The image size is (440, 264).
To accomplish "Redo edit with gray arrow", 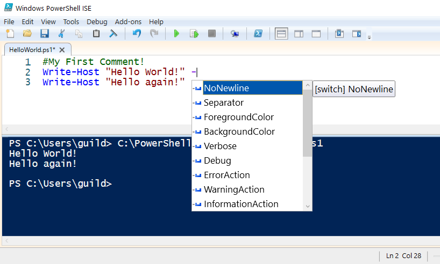I will [154, 34].
